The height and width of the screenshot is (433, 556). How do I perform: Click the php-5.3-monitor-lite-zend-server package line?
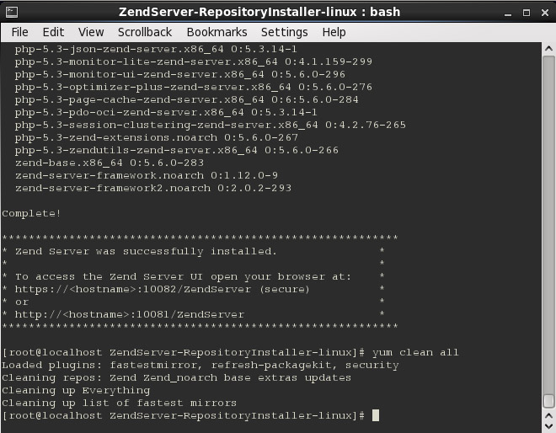(194, 61)
